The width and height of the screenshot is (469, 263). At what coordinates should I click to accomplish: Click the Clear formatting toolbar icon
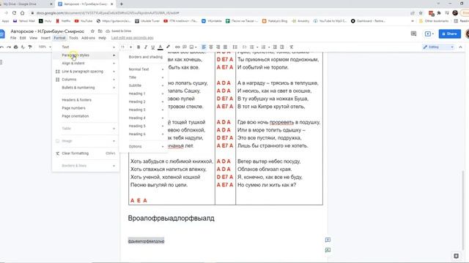click(x=292, y=47)
